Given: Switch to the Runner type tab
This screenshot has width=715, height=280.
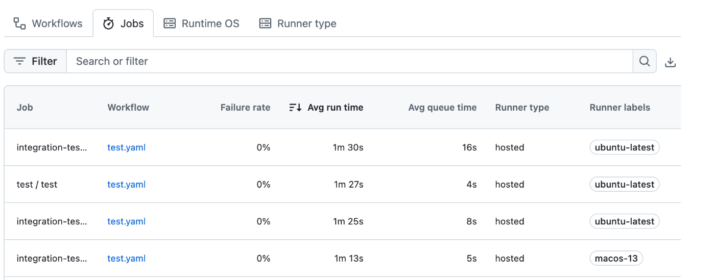Looking at the screenshot, I should coord(298,23).
